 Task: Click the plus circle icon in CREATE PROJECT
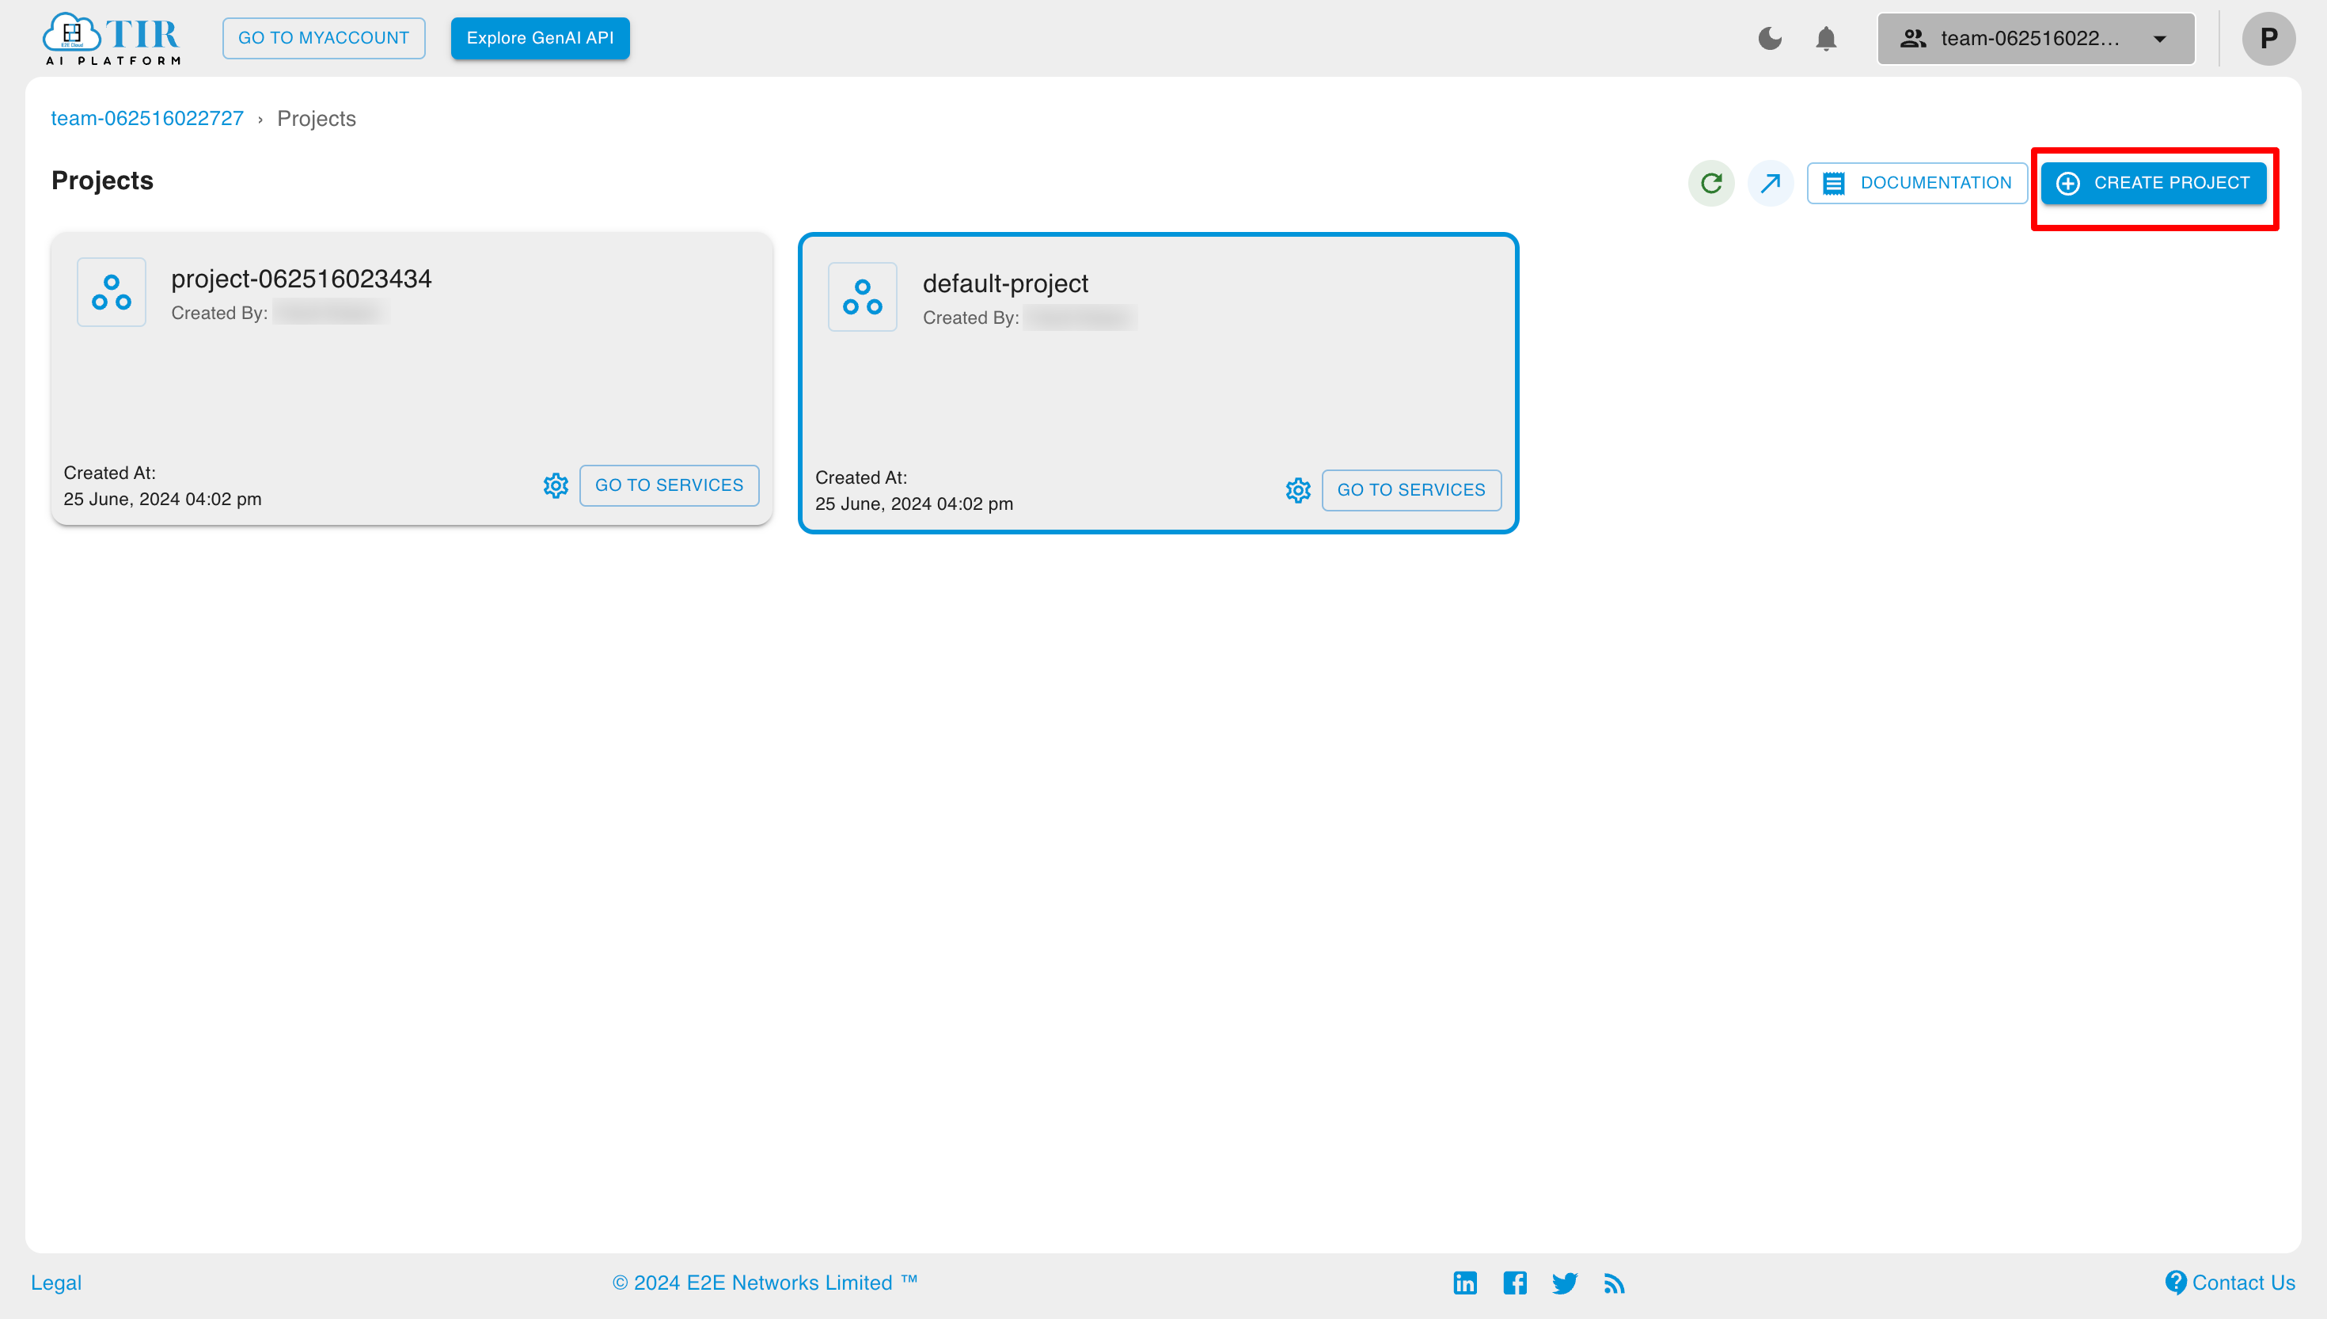(x=2068, y=183)
